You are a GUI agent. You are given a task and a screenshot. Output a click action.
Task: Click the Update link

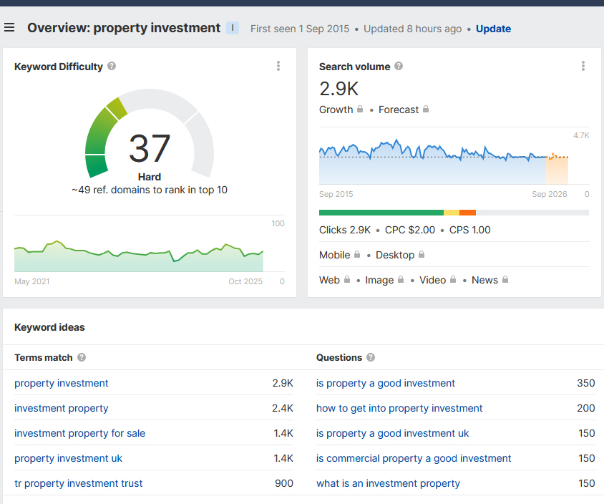point(493,29)
